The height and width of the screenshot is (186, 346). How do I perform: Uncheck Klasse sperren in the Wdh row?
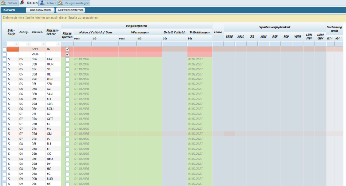point(67,54)
